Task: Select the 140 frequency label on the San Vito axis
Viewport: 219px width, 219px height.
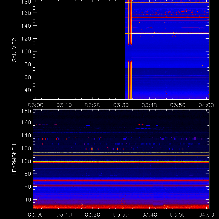Action: point(26,26)
